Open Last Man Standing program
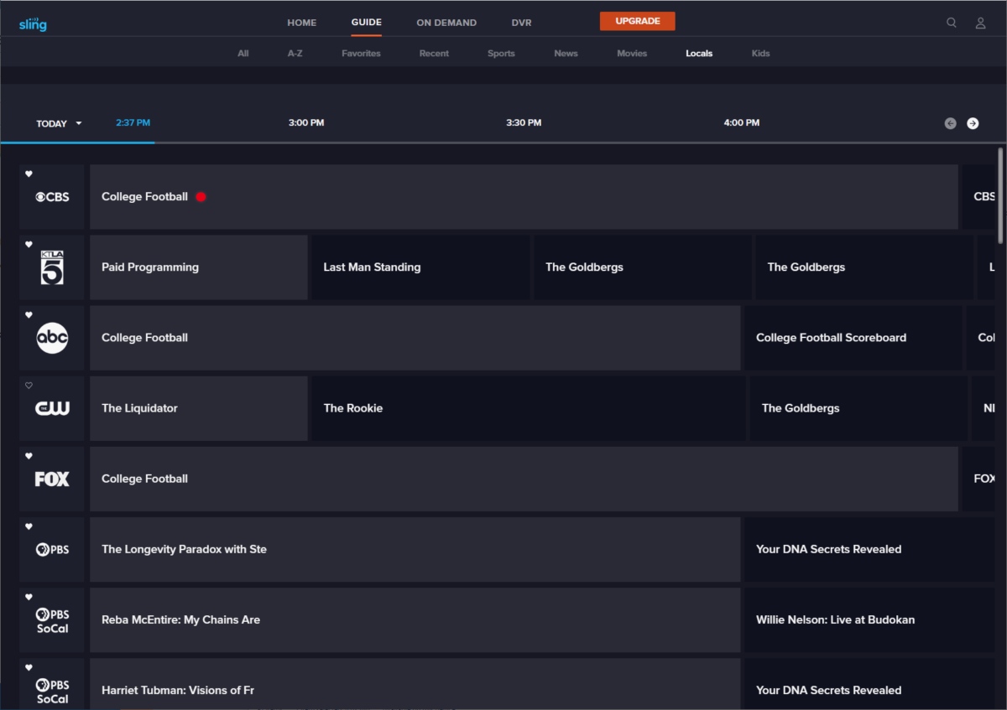 click(420, 267)
